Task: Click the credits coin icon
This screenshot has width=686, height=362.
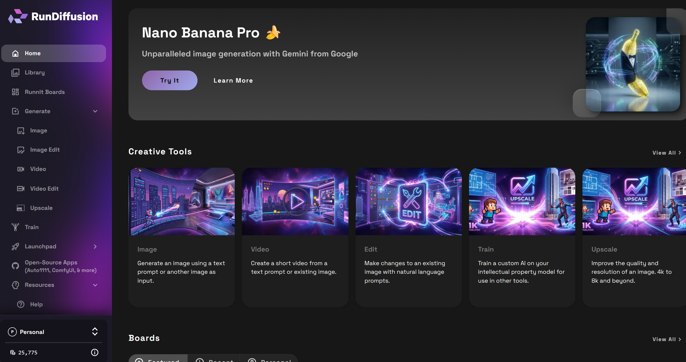Action: (x=13, y=352)
